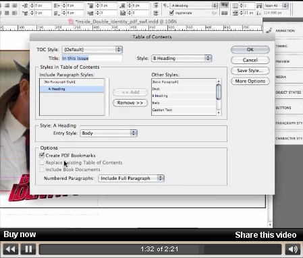Image resolution: width=303 pixels, height=258 pixels.
Task: Click the drop cap number of lines icon
Action: tap(90, 13)
